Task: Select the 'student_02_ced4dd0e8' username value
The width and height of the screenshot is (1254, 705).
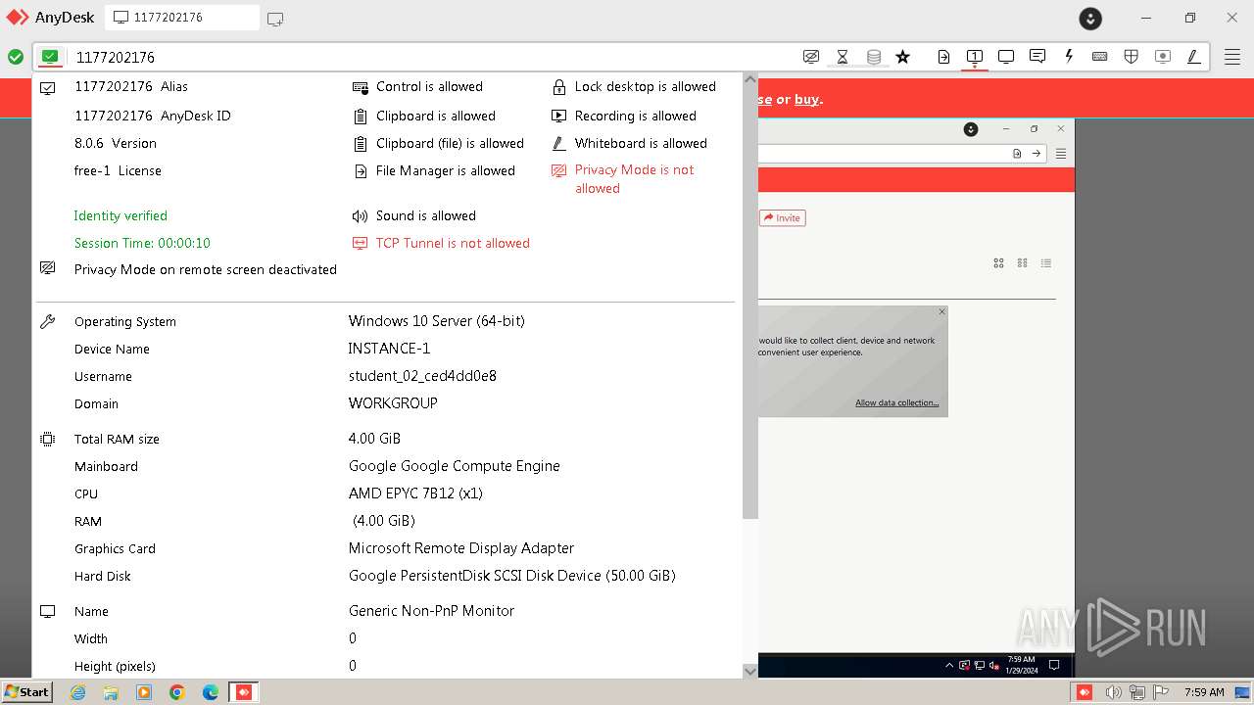Action: 422,376
